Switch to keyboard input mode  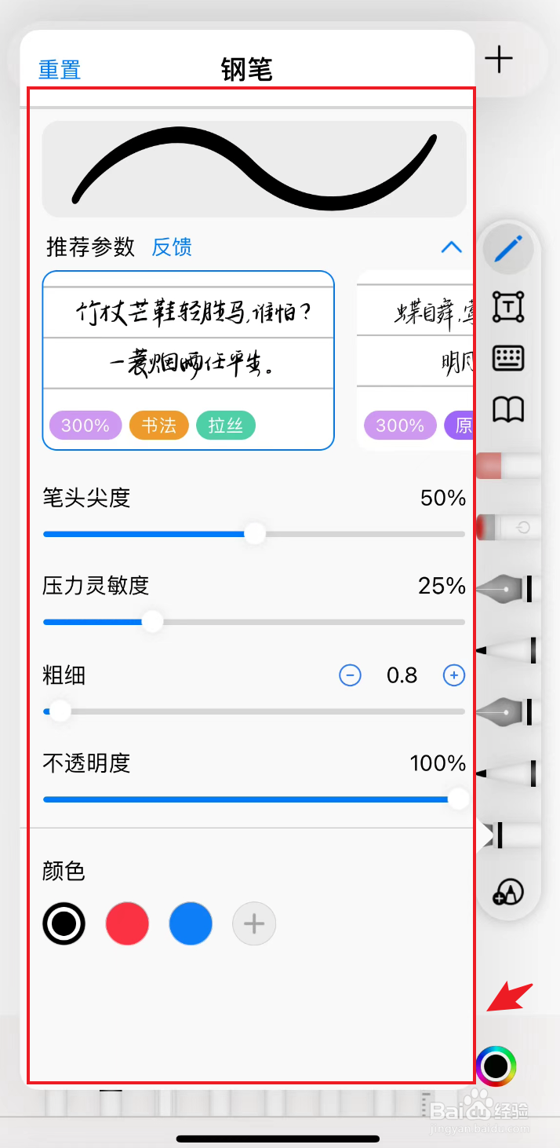click(x=508, y=358)
